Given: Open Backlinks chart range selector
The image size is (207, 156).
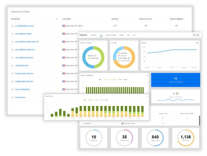Looking at the screenshot, I should coord(197,43).
